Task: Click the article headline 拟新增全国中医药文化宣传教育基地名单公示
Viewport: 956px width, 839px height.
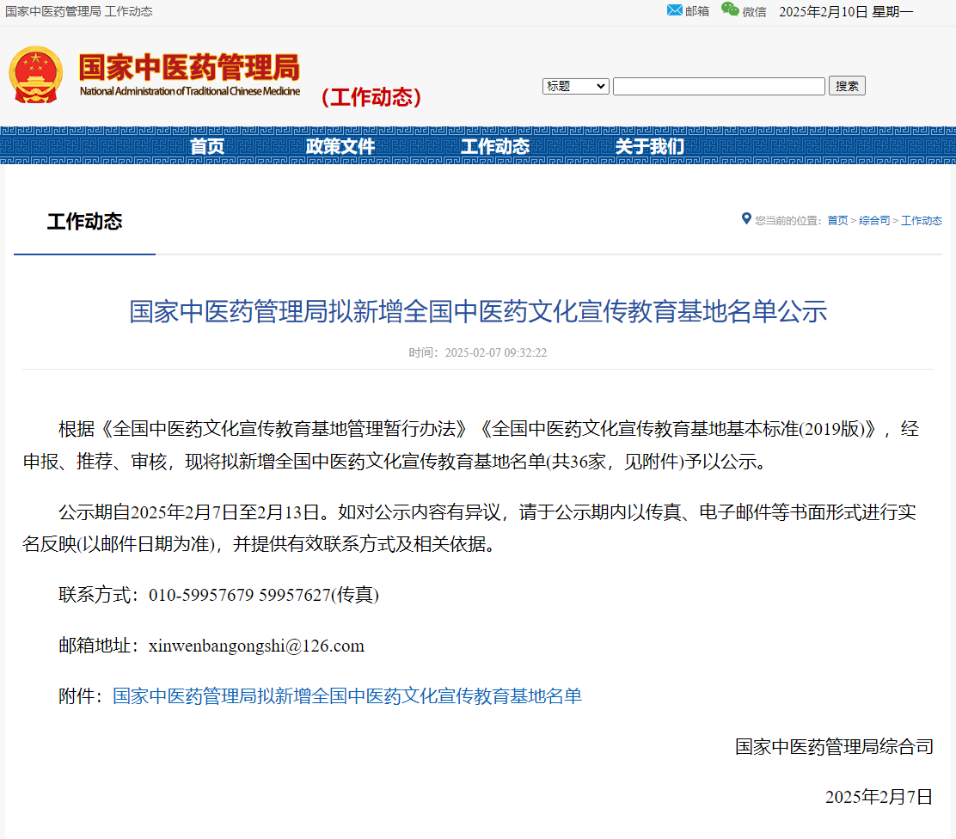Action: pos(478,311)
